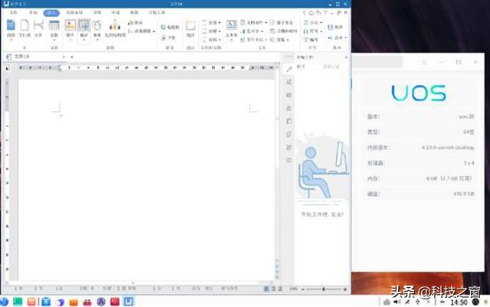Viewport: 490px width, 307px height.
Task: Open the Page Layout tab
Action: 74,12
